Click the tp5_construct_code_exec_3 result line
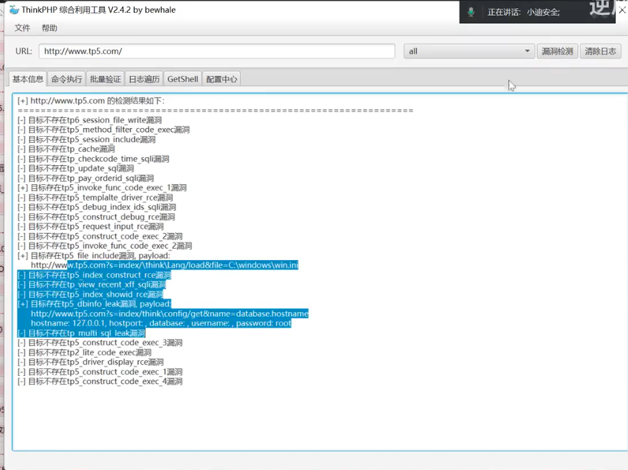 pos(100,343)
